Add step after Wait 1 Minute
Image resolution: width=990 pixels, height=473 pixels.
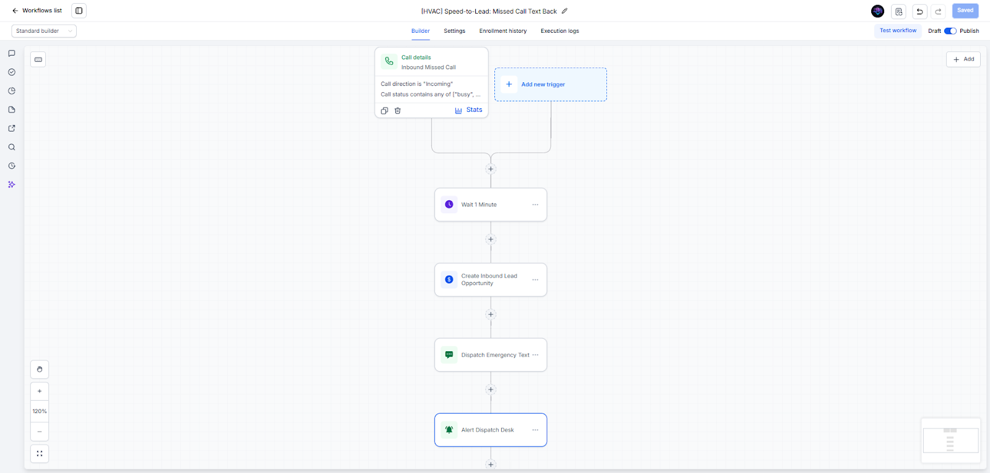point(491,239)
